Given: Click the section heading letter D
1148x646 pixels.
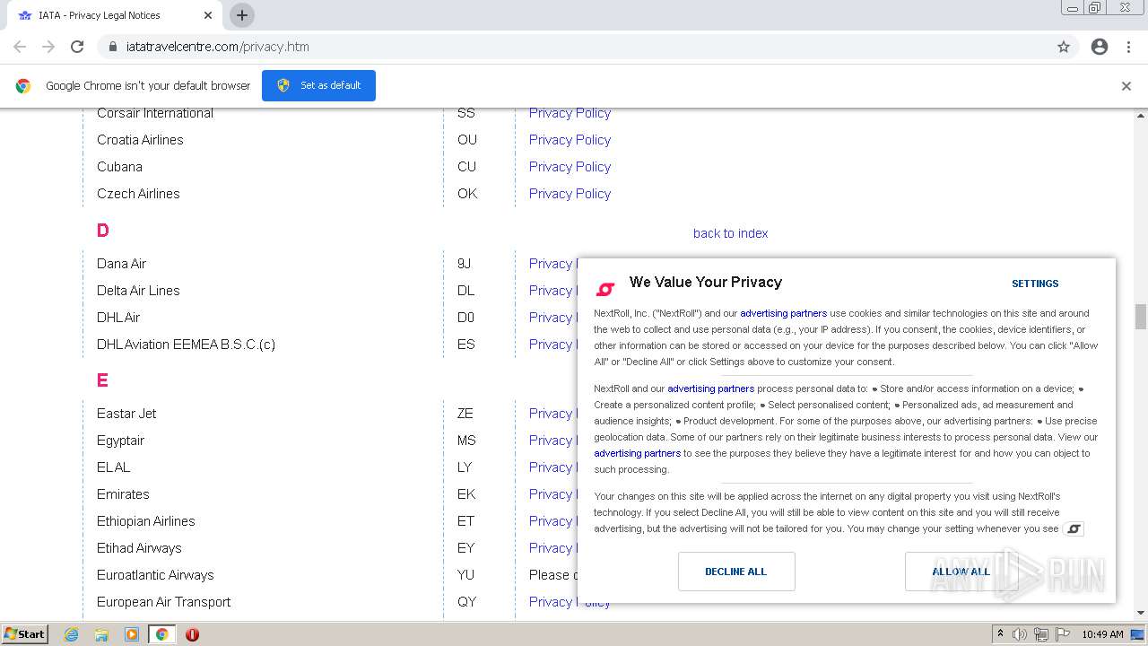Looking at the screenshot, I should [103, 231].
